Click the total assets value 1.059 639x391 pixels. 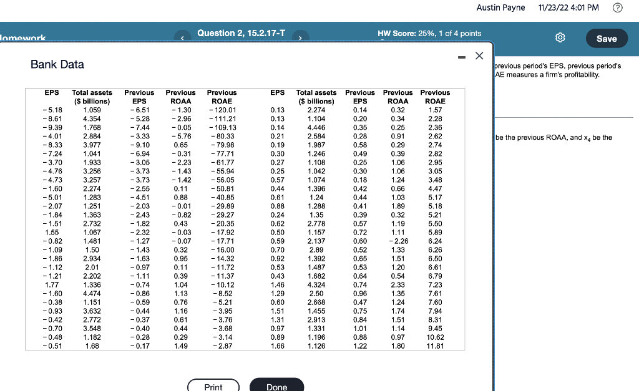click(92, 110)
